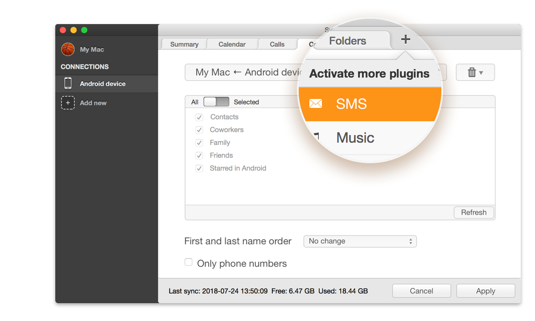Screen dimensions: 535x321
Task: Click the trash can delete icon
Action: (472, 72)
